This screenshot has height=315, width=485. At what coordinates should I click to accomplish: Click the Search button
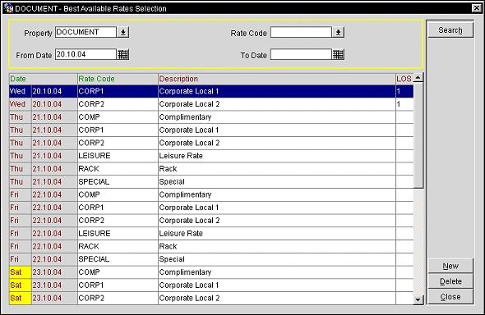(450, 30)
